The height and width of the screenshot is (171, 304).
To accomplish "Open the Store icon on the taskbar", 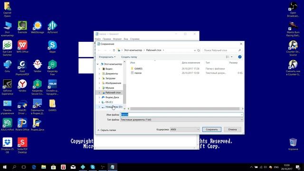I will [x=54, y=167].
